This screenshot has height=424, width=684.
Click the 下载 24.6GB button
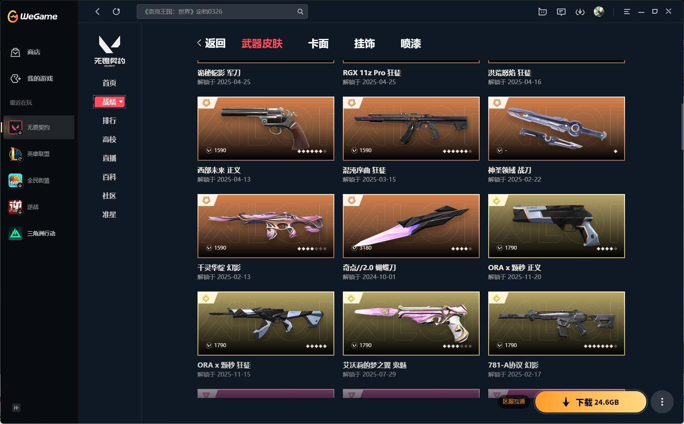coord(590,402)
